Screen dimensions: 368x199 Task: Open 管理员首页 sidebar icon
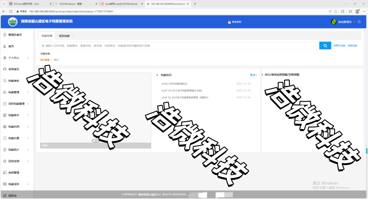point(5,35)
